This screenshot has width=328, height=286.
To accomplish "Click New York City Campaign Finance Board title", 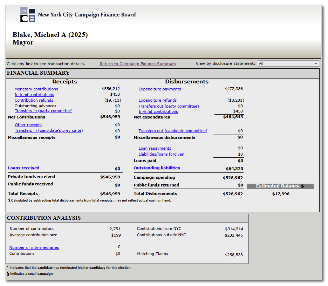I will point(87,15).
